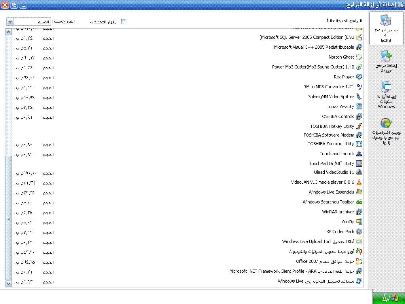Select the WinRAR archiver icon

pyautogui.click(x=359, y=212)
